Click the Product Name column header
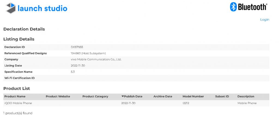The height and width of the screenshot is (120, 279). point(15,96)
